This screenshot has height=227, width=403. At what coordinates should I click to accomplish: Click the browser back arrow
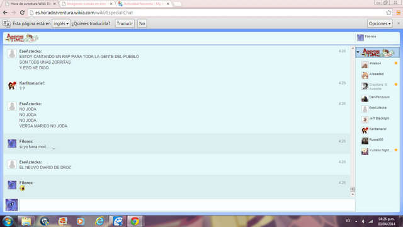tap(5, 13)
